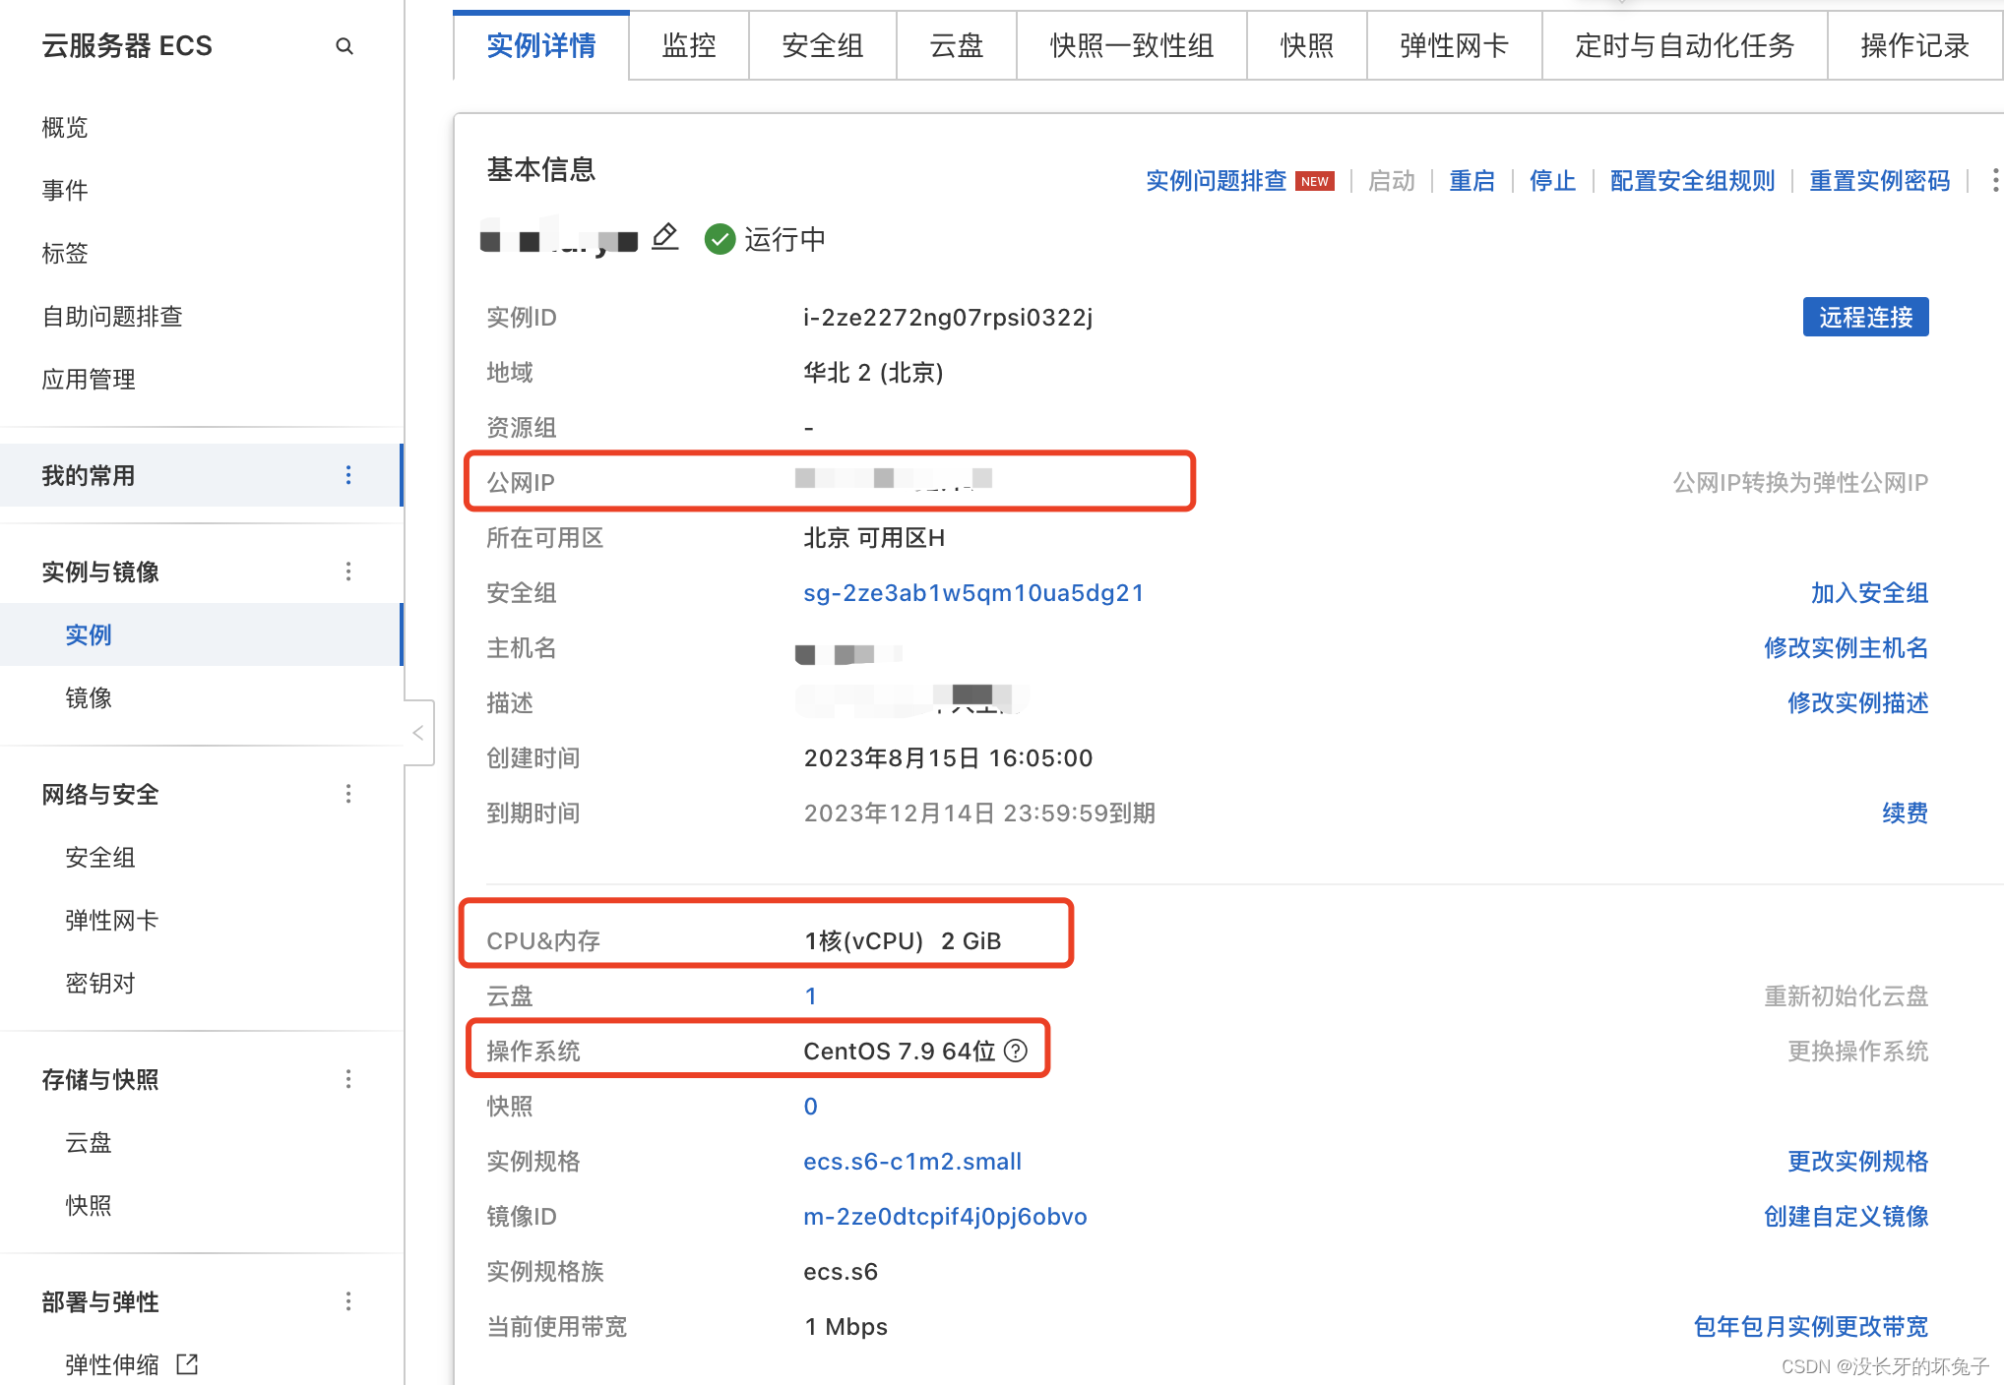Screen dimensions: 2004x1385
Task: Open the three-dot menu next to 存储与快照
Action: pyautogui.click(x=347, y=1079)
